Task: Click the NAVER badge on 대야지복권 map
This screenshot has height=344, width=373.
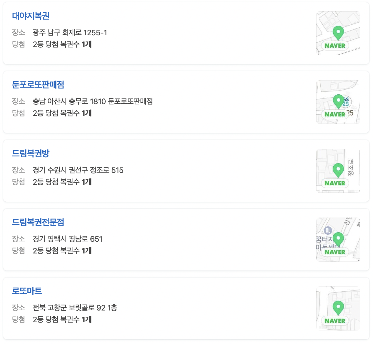Action: click(334, 46)
